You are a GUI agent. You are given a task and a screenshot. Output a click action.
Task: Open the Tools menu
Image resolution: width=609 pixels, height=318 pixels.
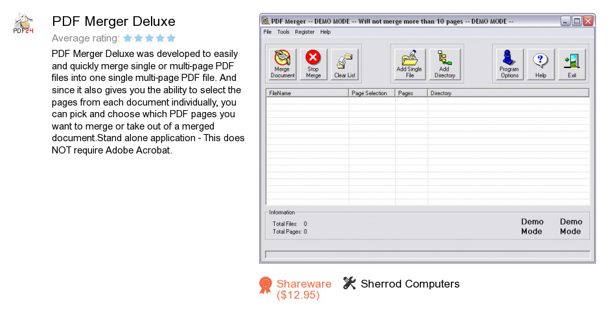[283, 32]
